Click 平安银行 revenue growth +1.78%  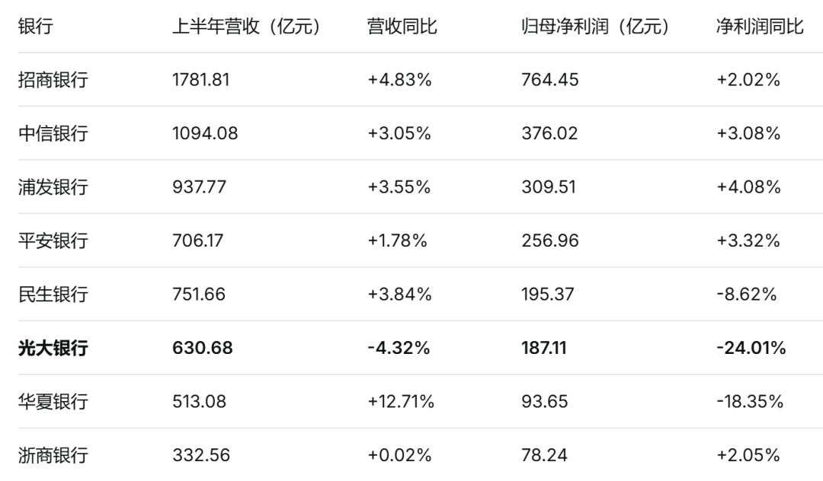click(397, 240)
